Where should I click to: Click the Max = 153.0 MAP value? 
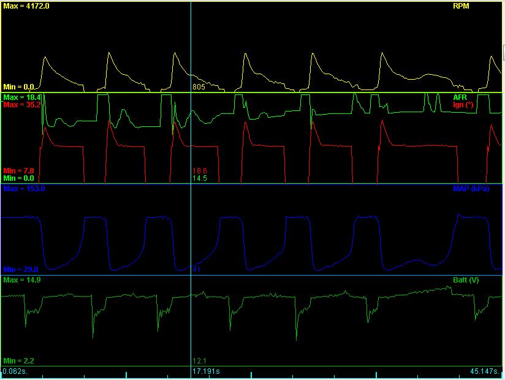click(x=24, y=189)
